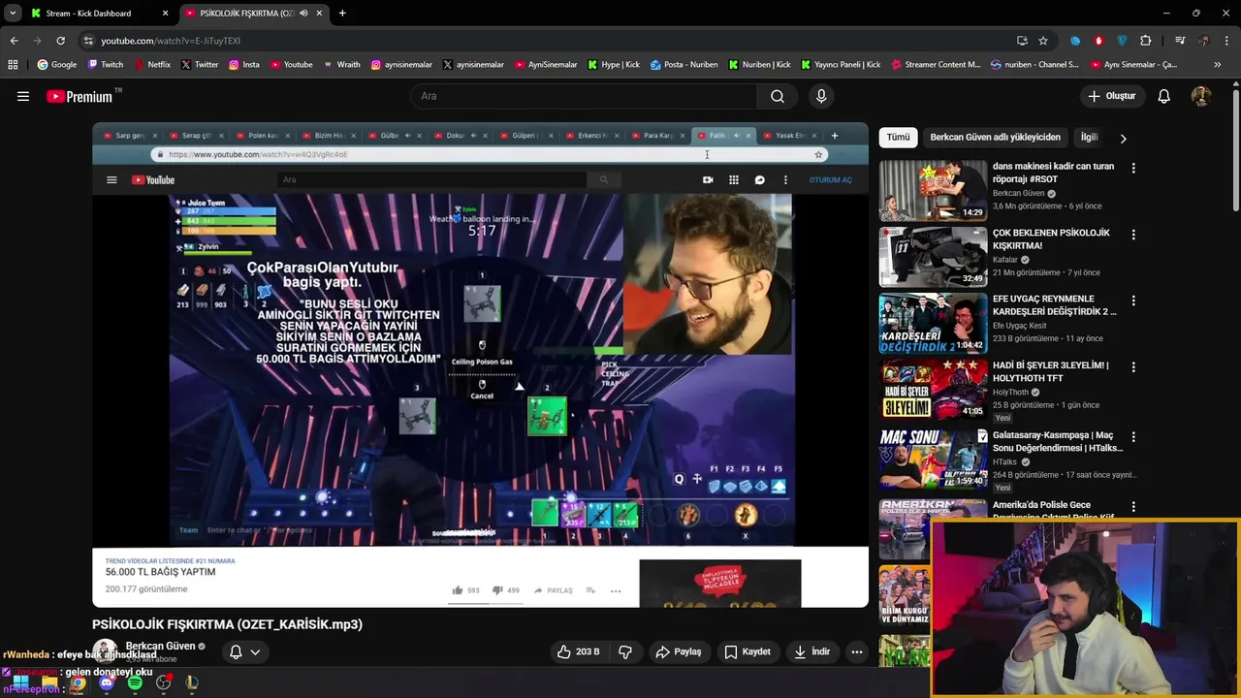The image size is (1241, 698).
Task: Open the Oluştur create menu
Action: pyautogui.click(x=1111, y=96)
